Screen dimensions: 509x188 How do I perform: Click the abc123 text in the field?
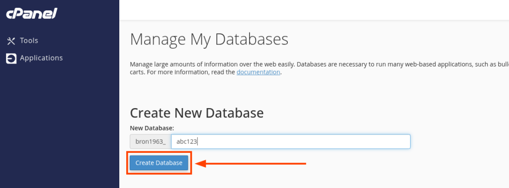pos(187,142)
